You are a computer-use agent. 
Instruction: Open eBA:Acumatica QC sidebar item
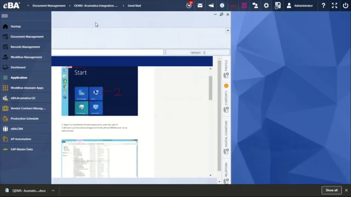tap(26, 98)
